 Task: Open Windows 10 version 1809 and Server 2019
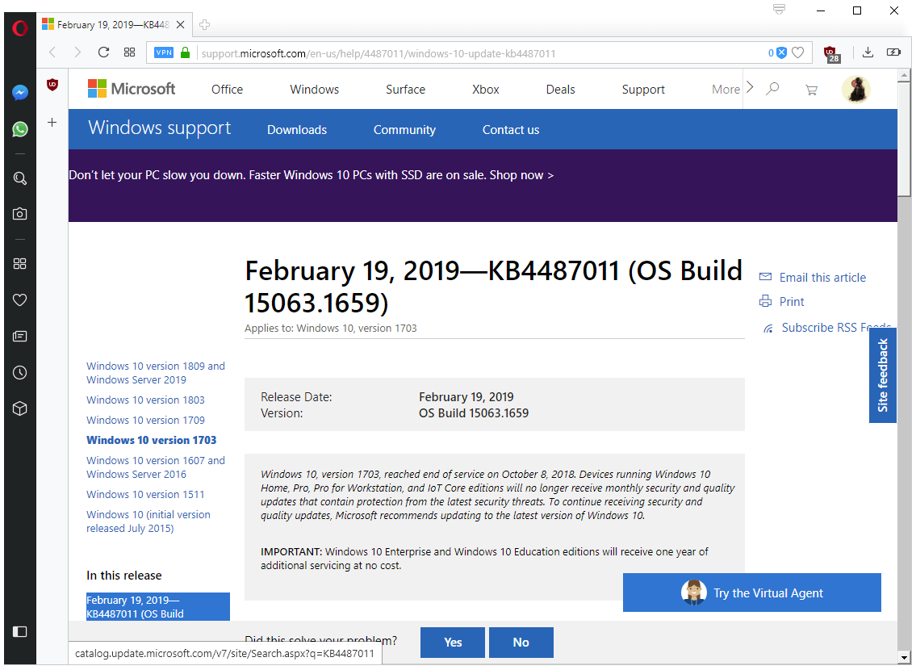[156, 373]
